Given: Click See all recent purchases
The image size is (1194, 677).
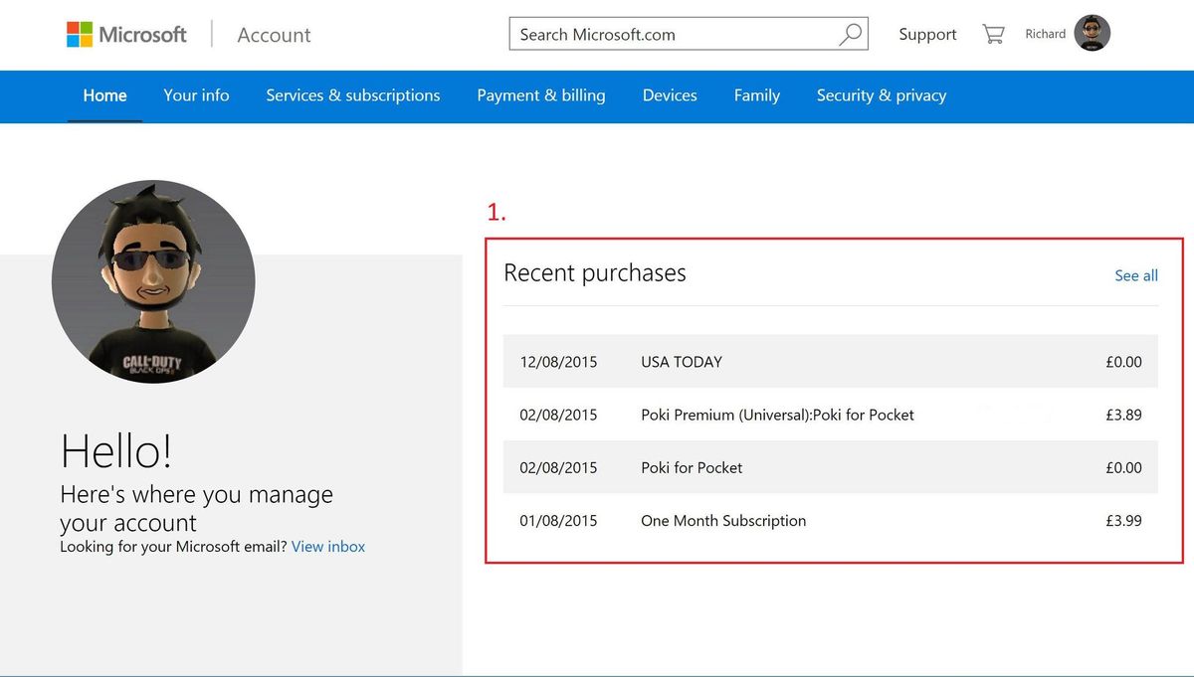Looking at the screenshot, I should click(x=1135, y=275).
